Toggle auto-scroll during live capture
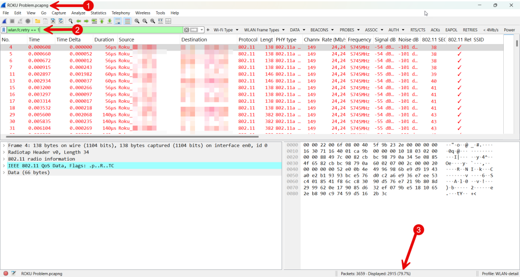Screen dimensions: 520x277 pos(118,21)
